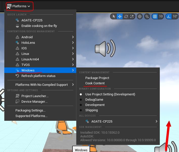Choose the Select objects cursor tool

point(114,17)
